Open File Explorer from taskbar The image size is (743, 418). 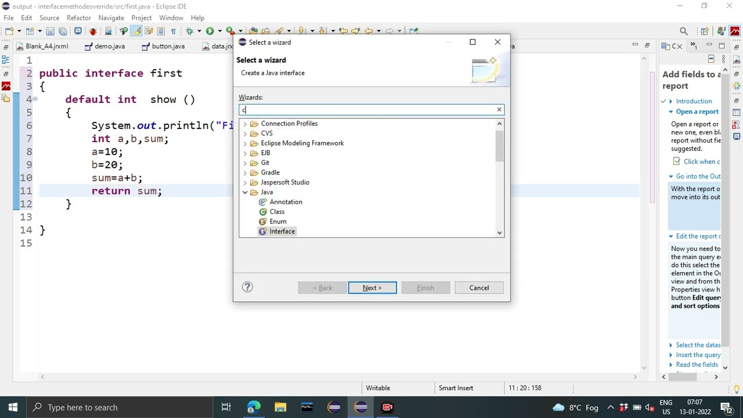280,408
